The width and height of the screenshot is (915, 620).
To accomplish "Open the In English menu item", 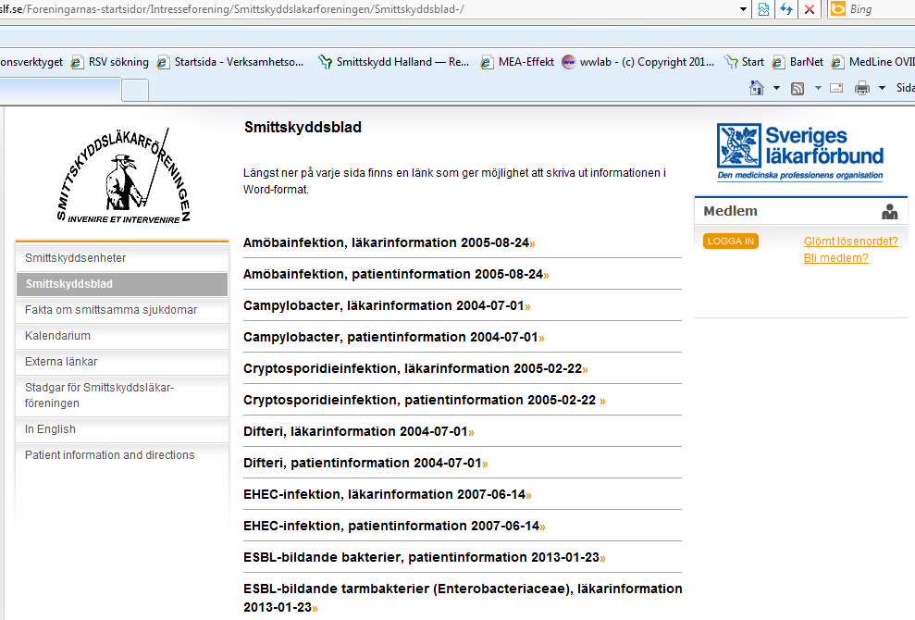I will tap(122, 429).
